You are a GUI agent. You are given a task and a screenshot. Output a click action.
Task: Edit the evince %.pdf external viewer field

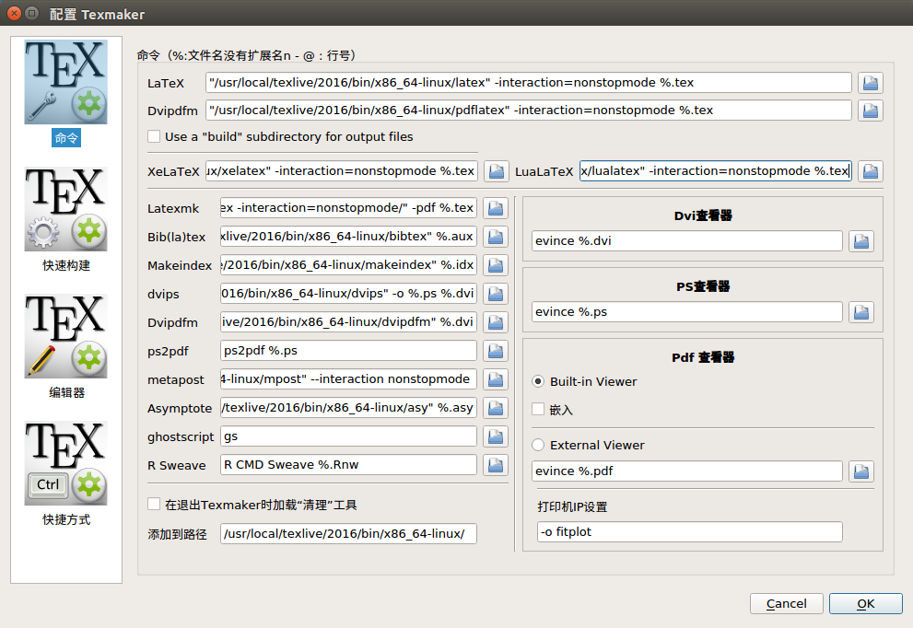pos(687,471)
